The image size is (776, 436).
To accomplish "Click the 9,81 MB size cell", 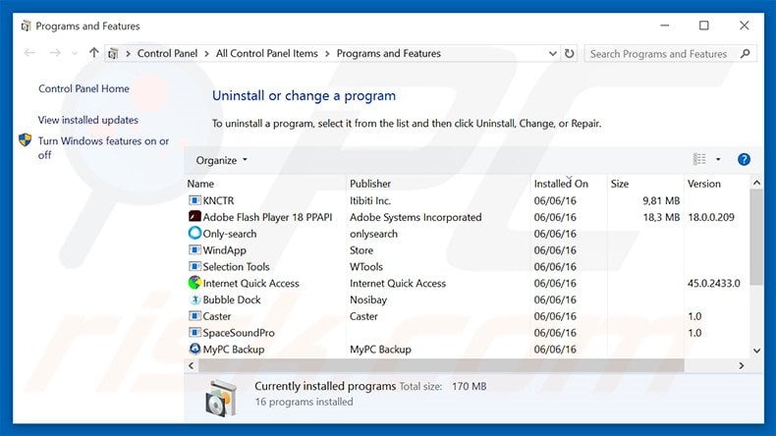I will [x=661, y=200].
